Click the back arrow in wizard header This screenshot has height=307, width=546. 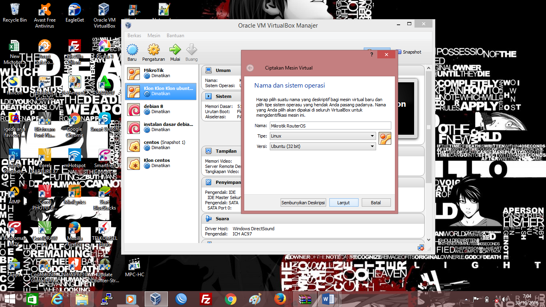(250, 68)
